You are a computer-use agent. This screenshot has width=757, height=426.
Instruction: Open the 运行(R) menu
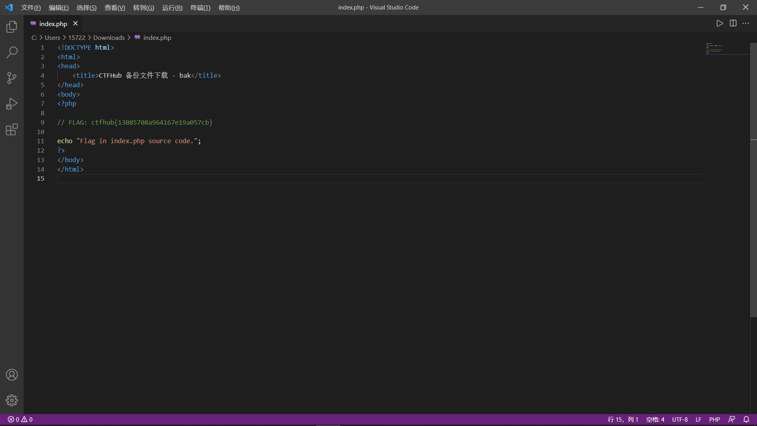tap(172, 7)
